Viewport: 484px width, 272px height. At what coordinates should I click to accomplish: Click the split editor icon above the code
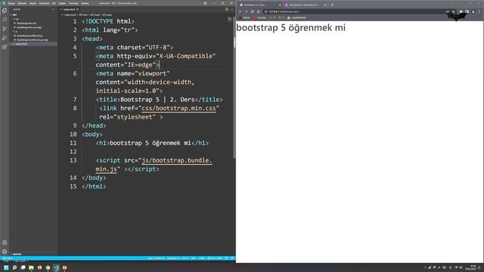pos(227,9)
